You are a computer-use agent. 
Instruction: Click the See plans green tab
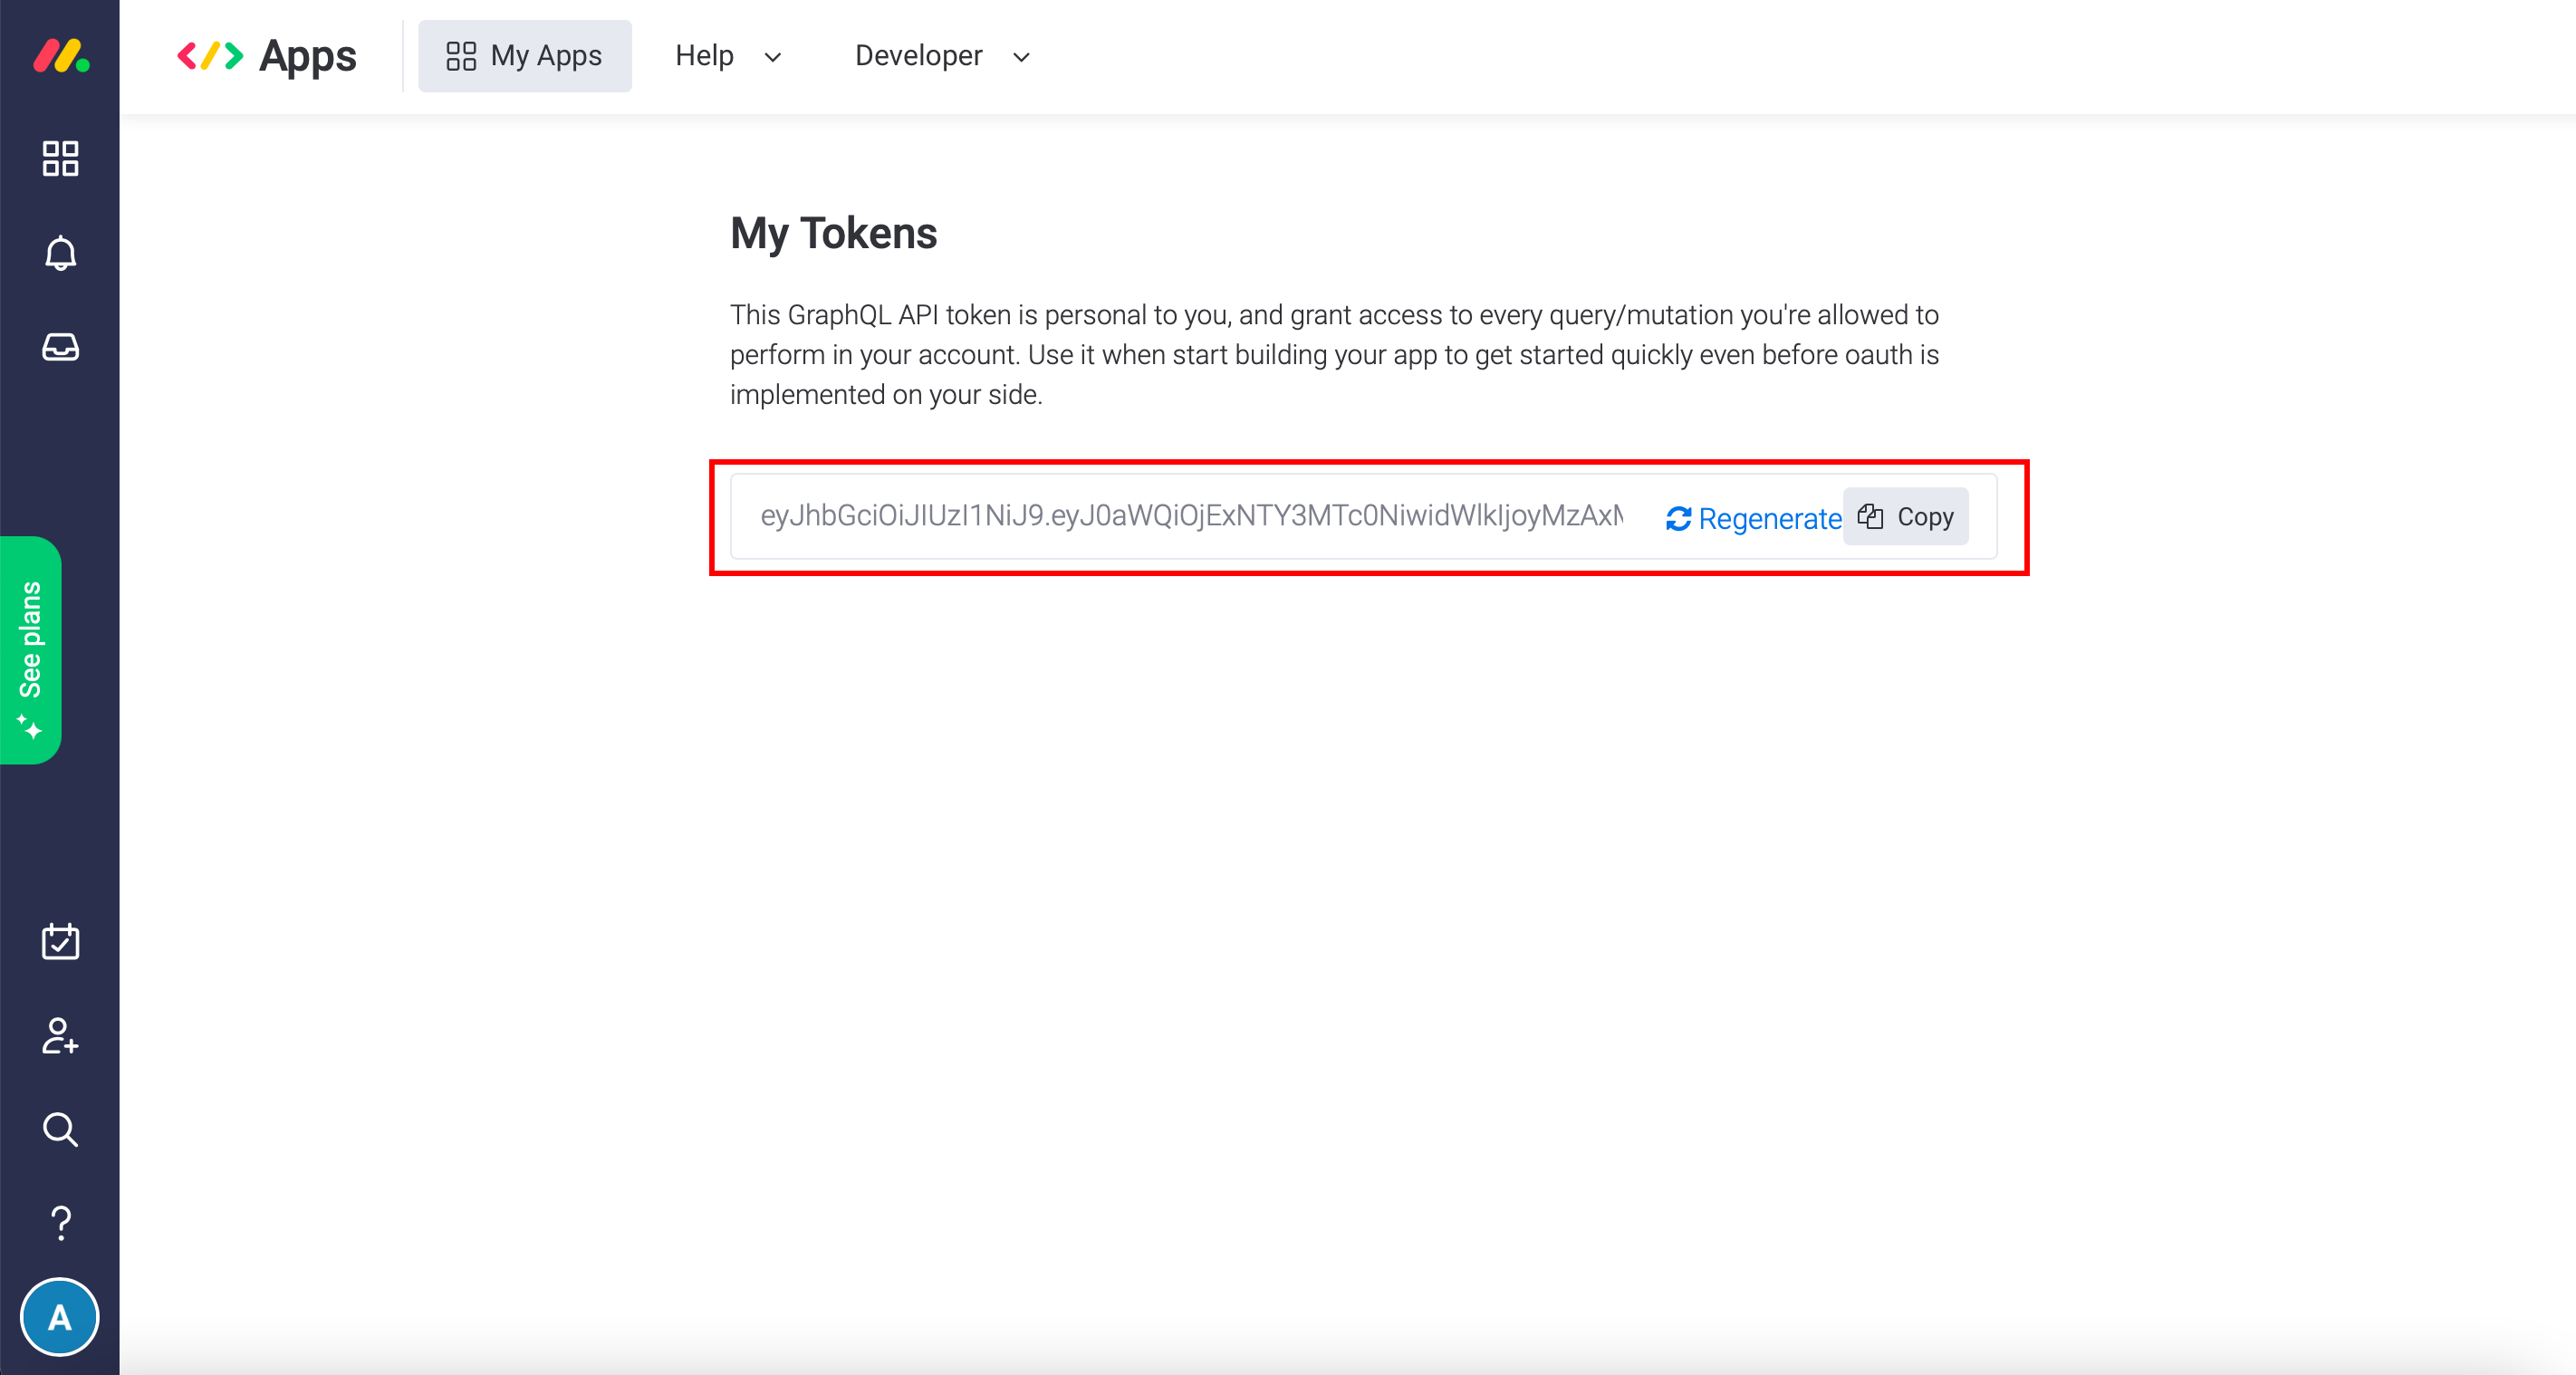click(x=30, y=650)
